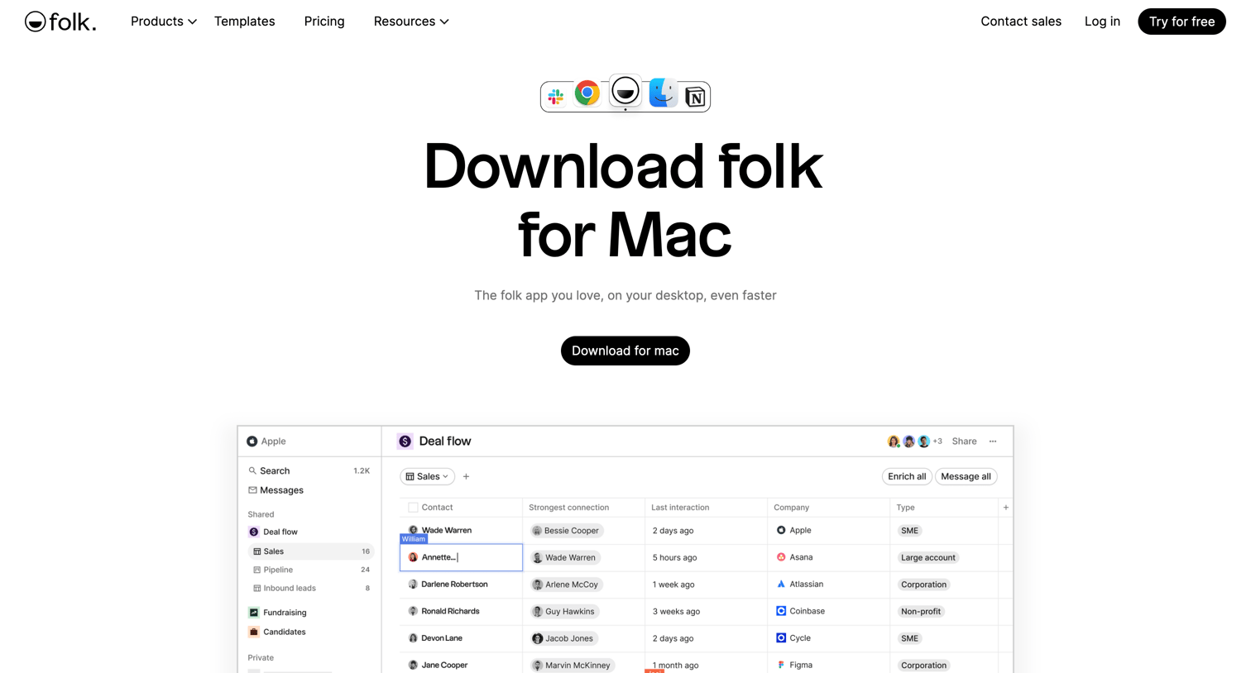This screenshot has height=673, width=1251.
Task: Click the Arlene McCoy connection chip
Action: click(x=567, y=585)
